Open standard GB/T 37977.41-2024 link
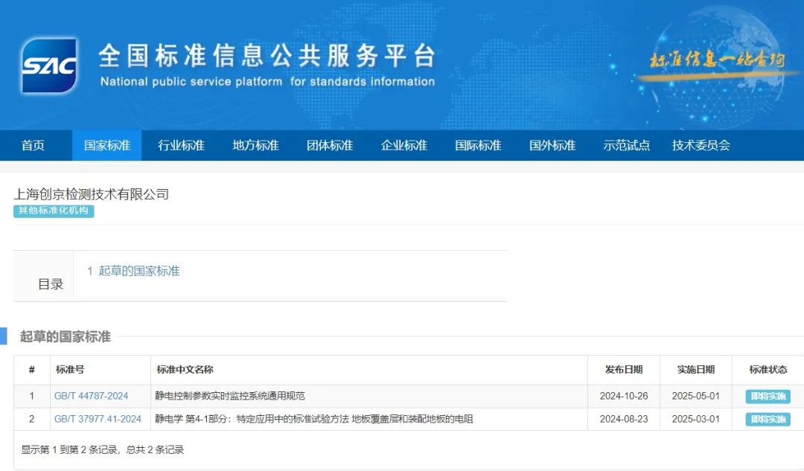The width and height of the screenshot is (804, 471). pyautogui.click(x=98, y=420)
